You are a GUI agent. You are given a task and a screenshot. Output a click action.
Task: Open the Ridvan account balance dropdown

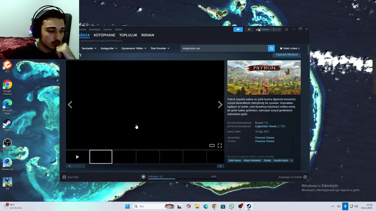coord(271,29)
